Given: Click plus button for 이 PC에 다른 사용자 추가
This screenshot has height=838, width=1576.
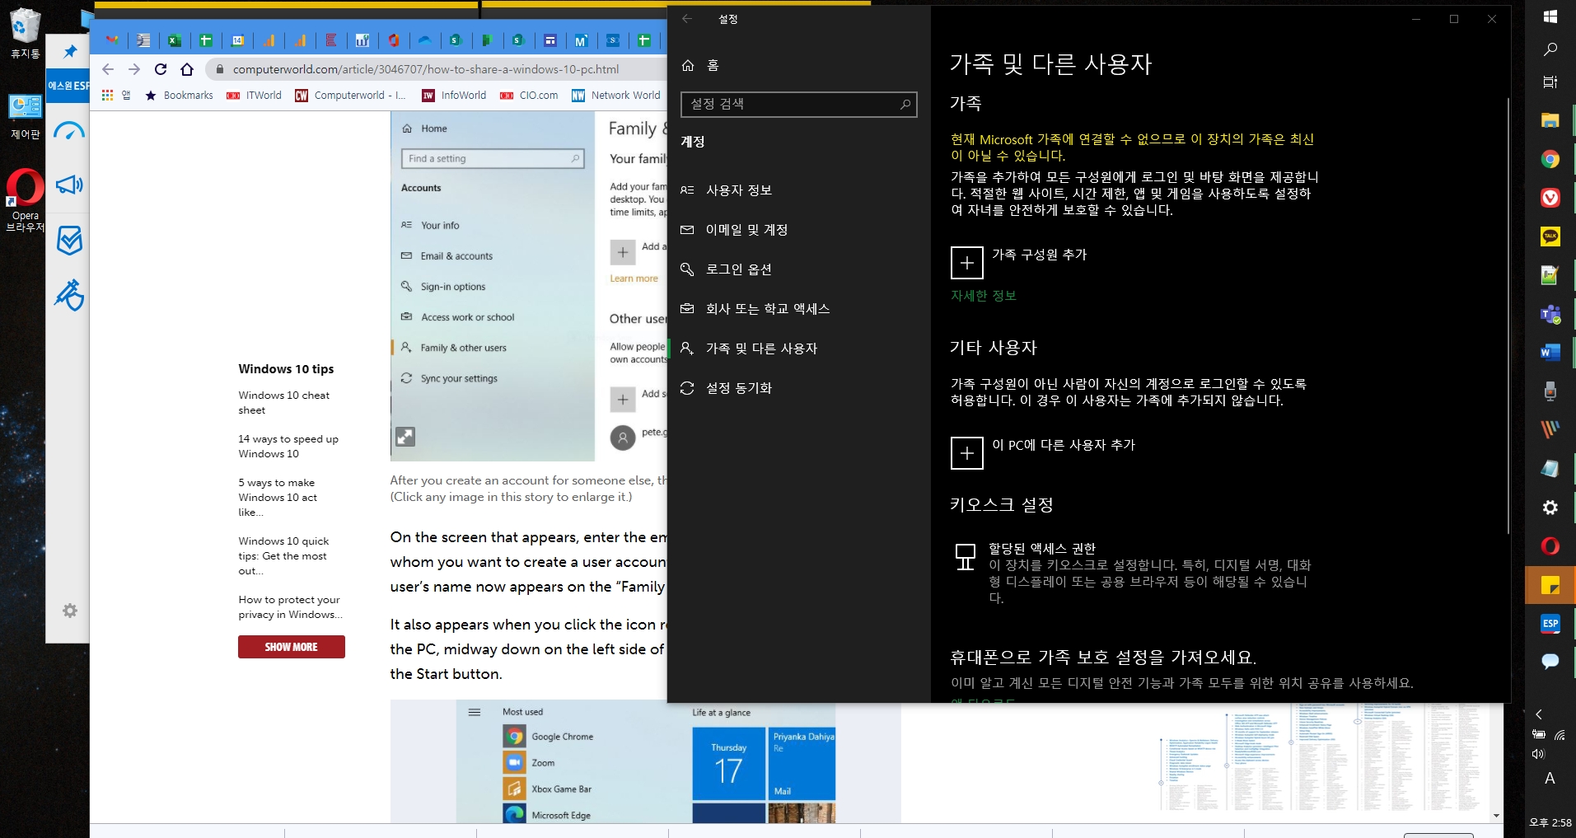Looking at the screenshot, I should pos(966,453).
